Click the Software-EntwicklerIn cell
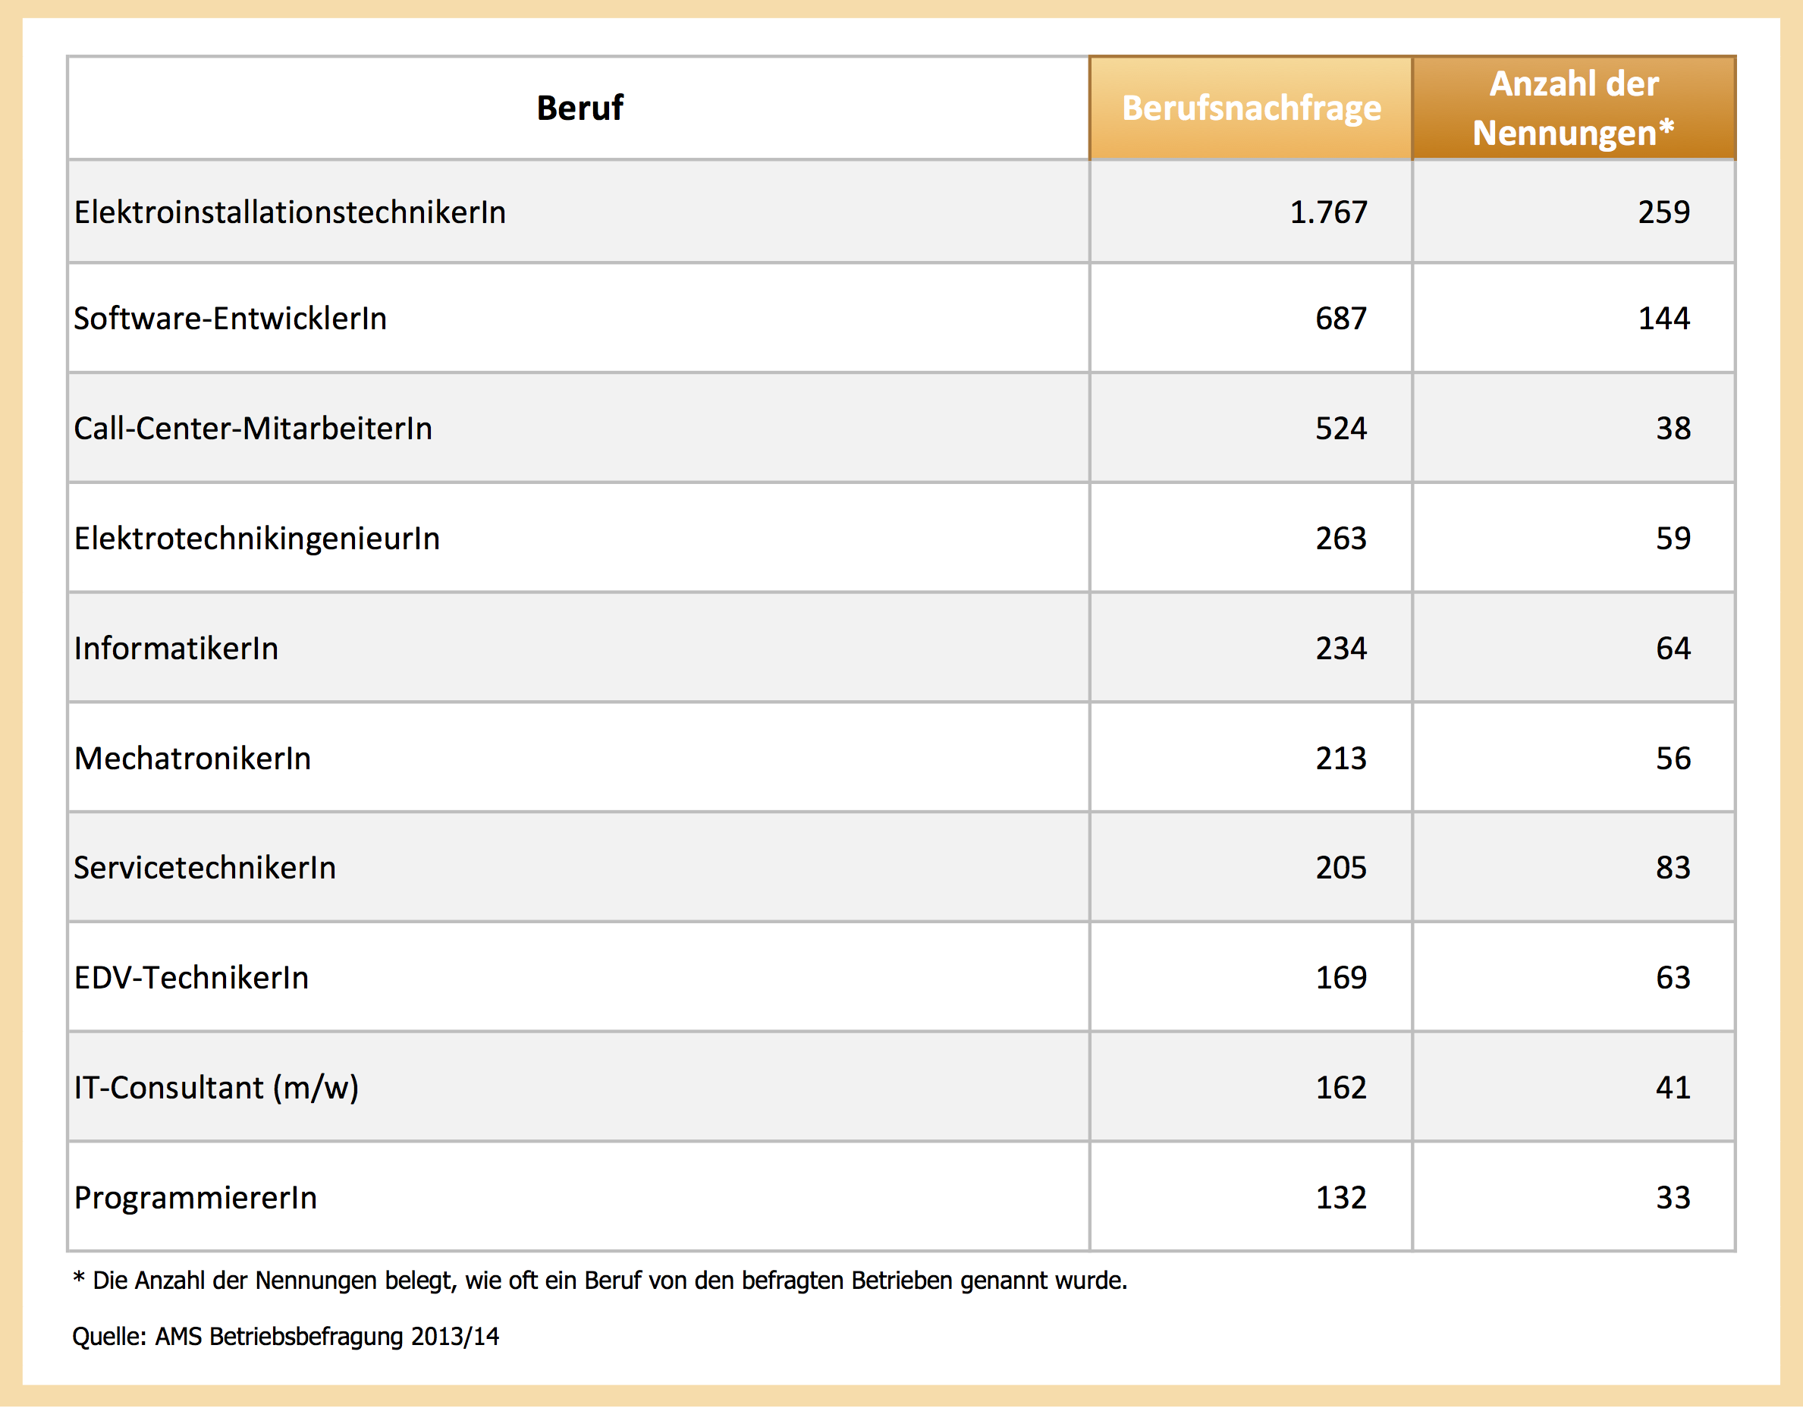1803x1408 pixels. 231,319
